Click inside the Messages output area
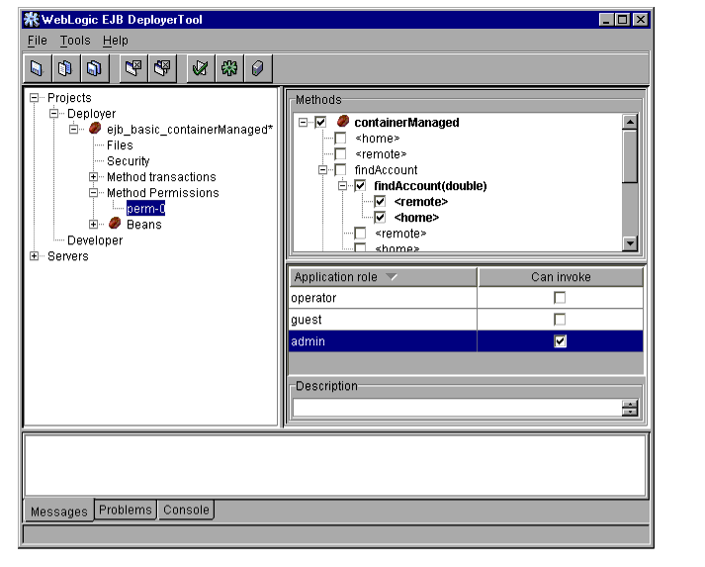The image size is (705, 567). coord(335,466)
